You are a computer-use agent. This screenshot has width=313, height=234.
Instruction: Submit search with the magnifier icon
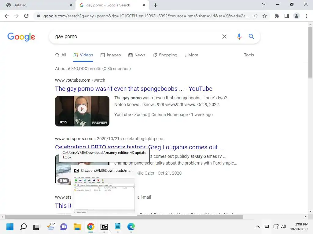pyautogui.click(x=251, y=37)
